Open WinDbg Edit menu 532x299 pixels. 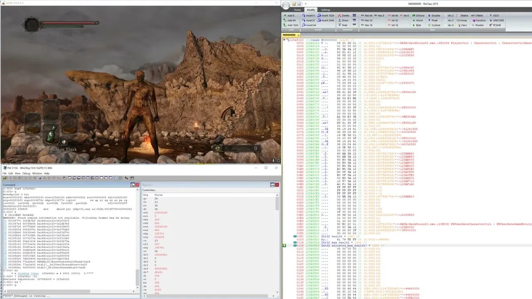pyautogui.click(x=10, y=173)
